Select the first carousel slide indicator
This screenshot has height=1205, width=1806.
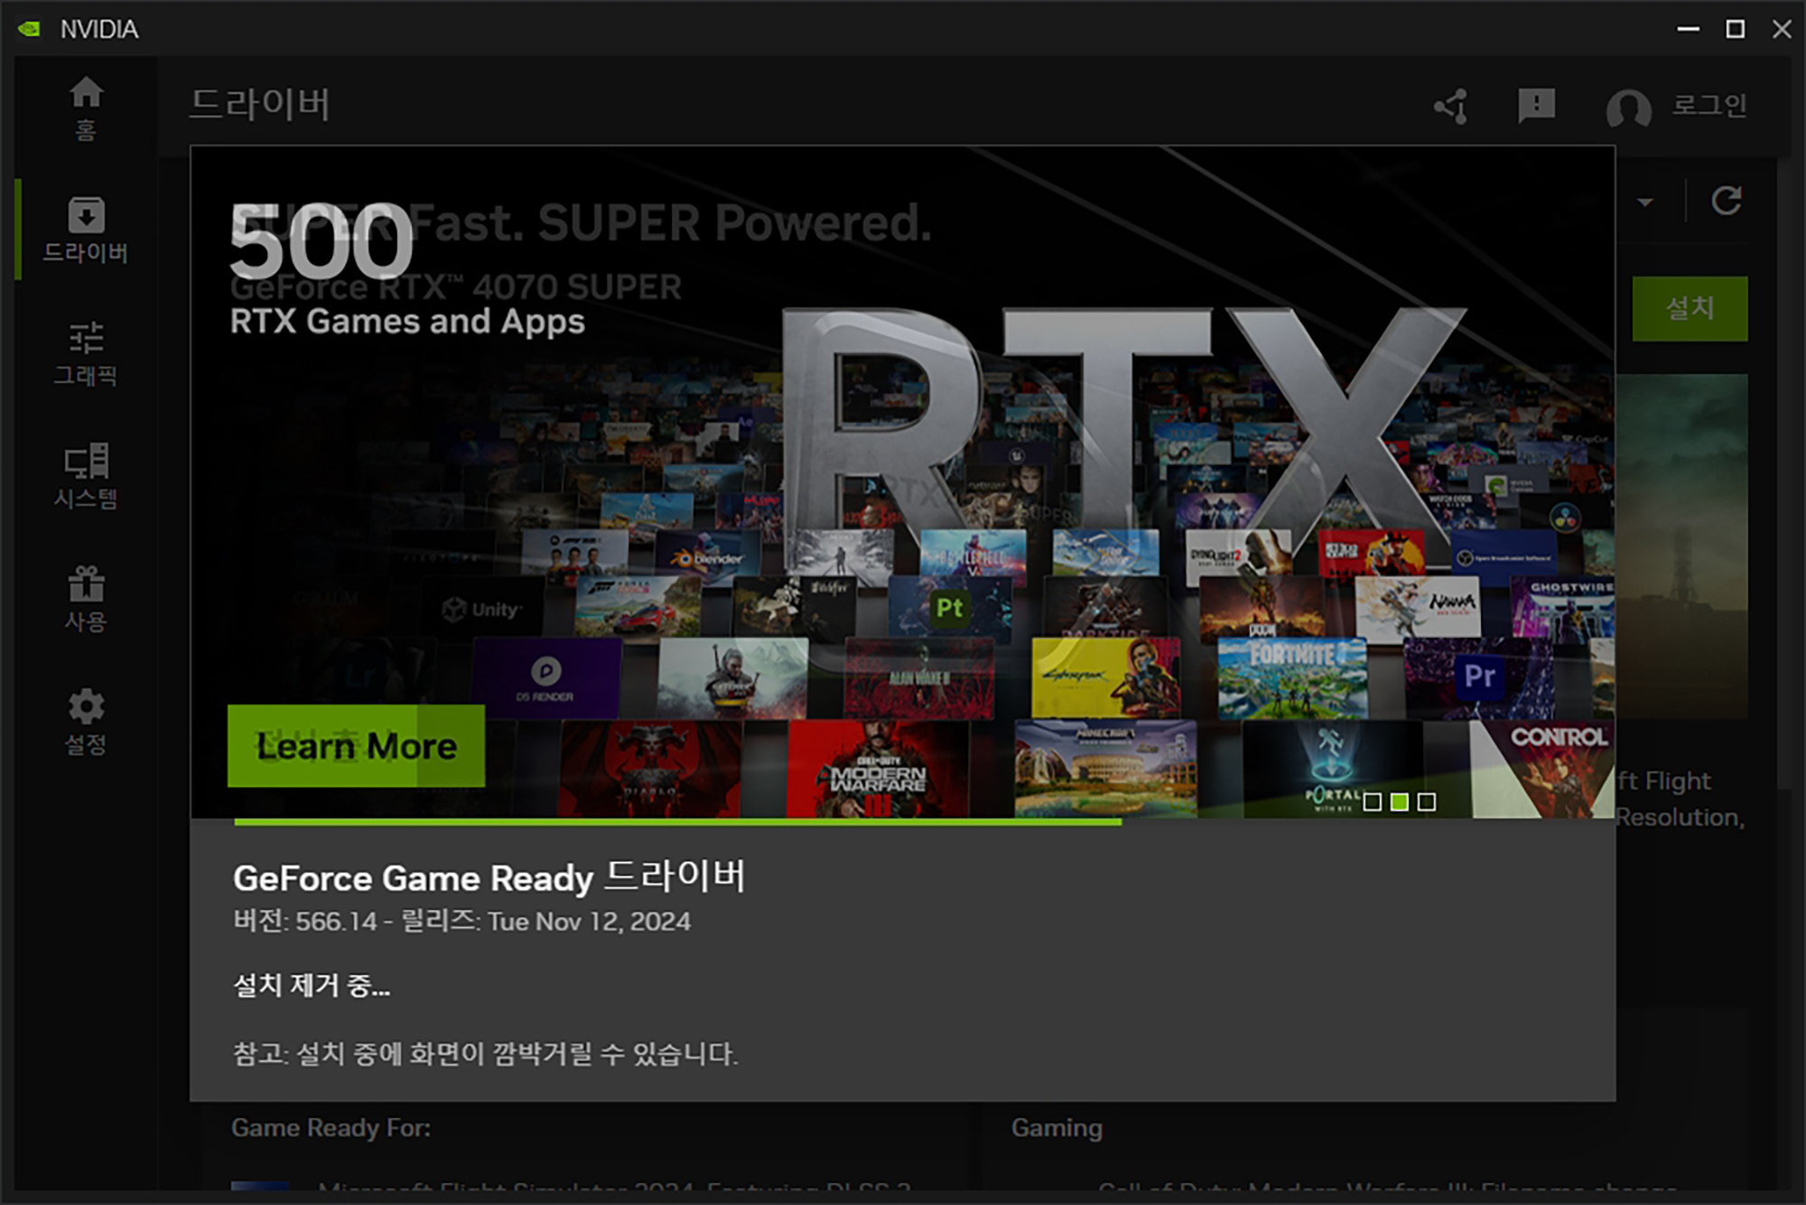click(x=1373, y=801)
